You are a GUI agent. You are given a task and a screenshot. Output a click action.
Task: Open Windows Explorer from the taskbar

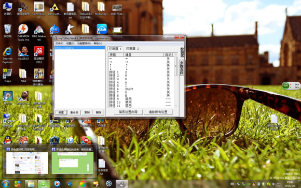click(31, 183)
